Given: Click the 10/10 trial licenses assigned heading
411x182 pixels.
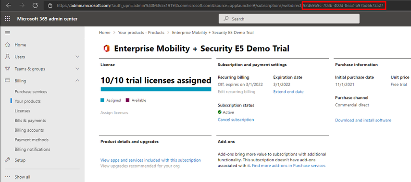Looking at the screenshot, I should pyautogui.click(x=156, y=80).
